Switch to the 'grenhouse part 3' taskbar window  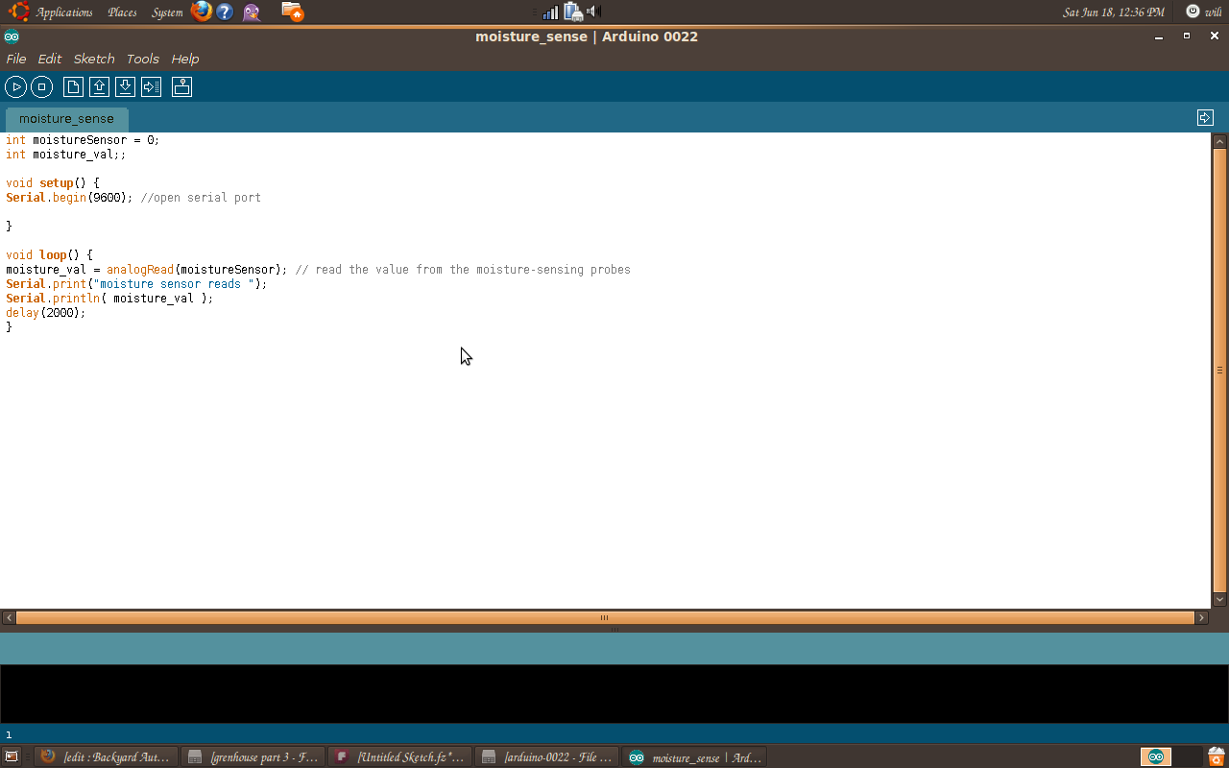[x=253, y=756]
